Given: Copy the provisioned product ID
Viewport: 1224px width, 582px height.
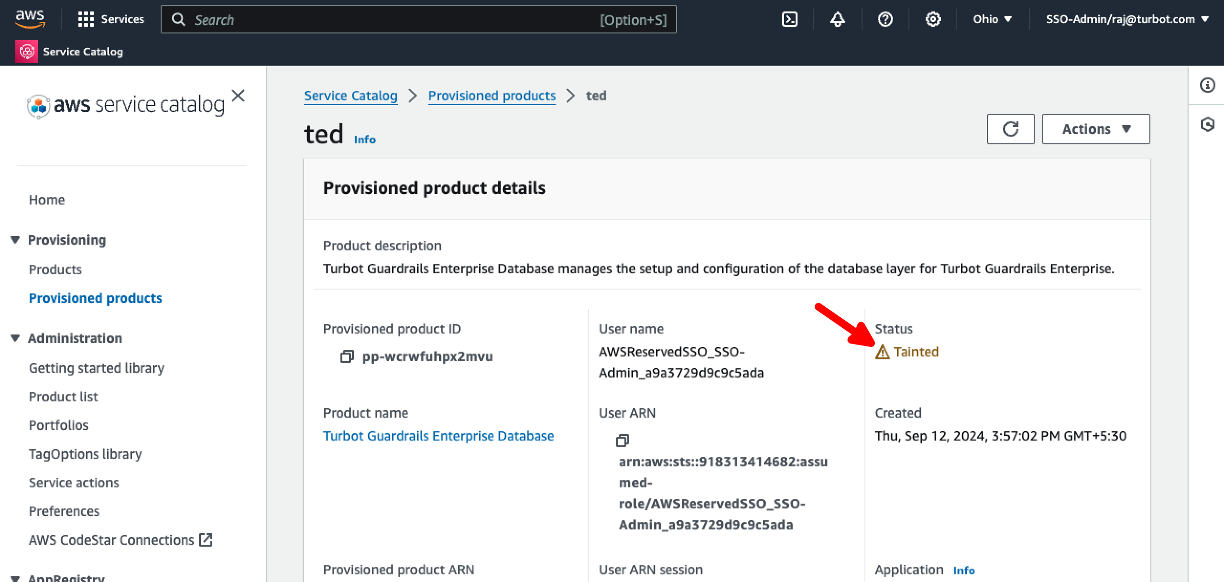Looking at the screenshot, I should tap(347, 356).
